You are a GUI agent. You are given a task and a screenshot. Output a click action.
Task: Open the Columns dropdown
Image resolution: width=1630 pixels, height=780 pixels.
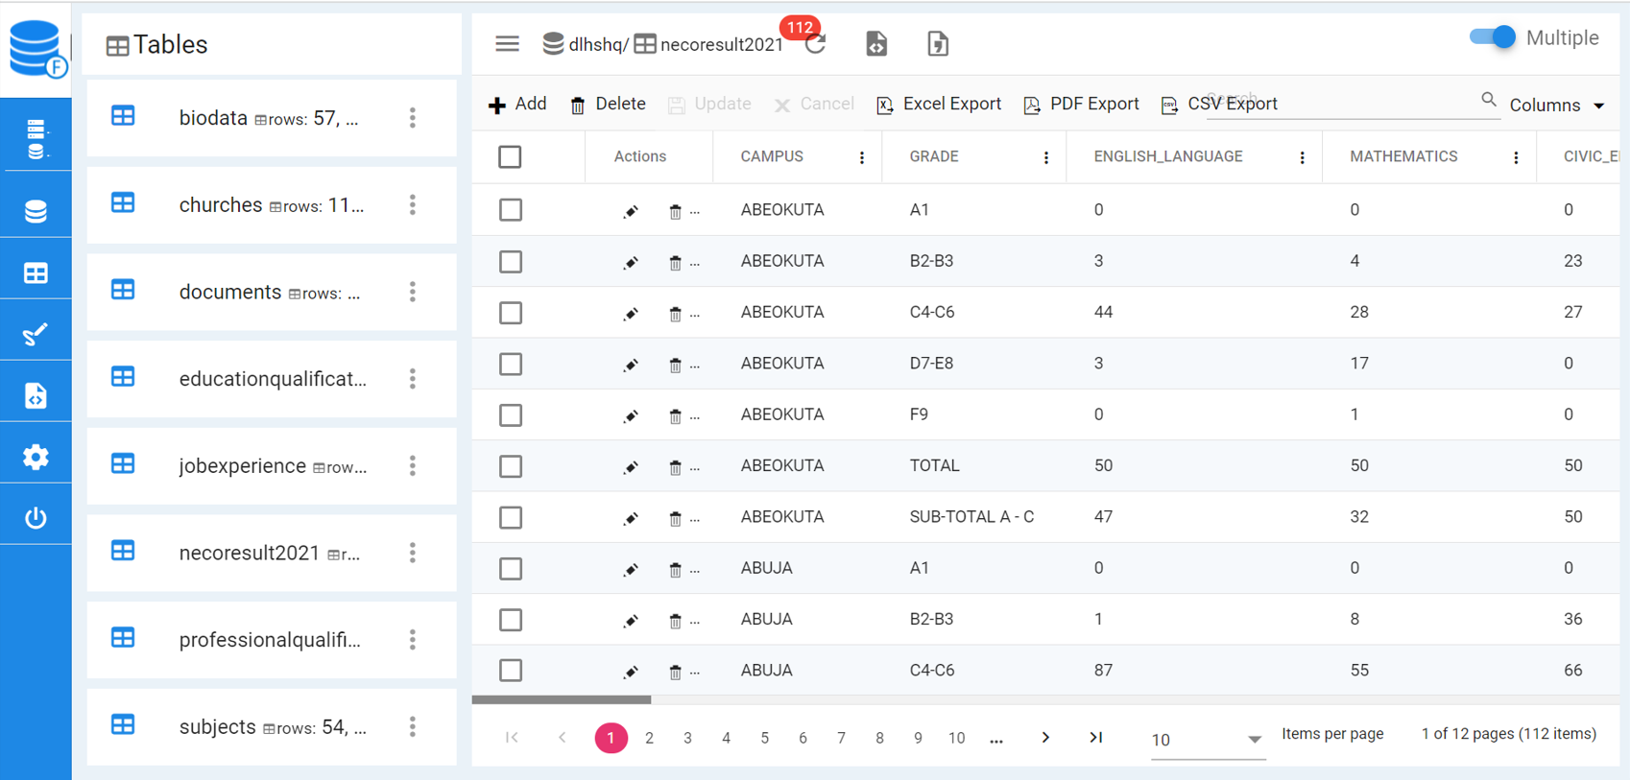click(1556, 106)
